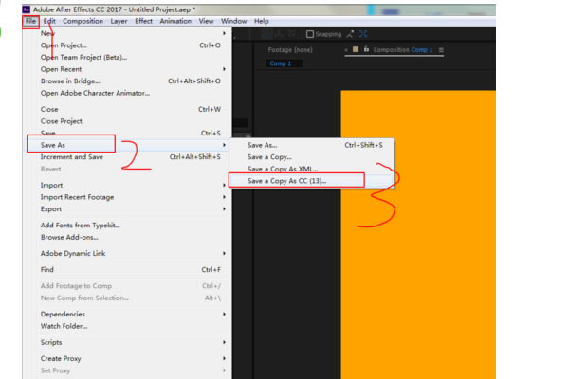Click the blue snap-collapse icon in the toolbar
The width and height of the screenshot is (569, 379).
point(363,34)
